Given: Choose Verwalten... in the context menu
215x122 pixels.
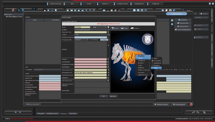Looking at the screenshot, I should (143, 72).
